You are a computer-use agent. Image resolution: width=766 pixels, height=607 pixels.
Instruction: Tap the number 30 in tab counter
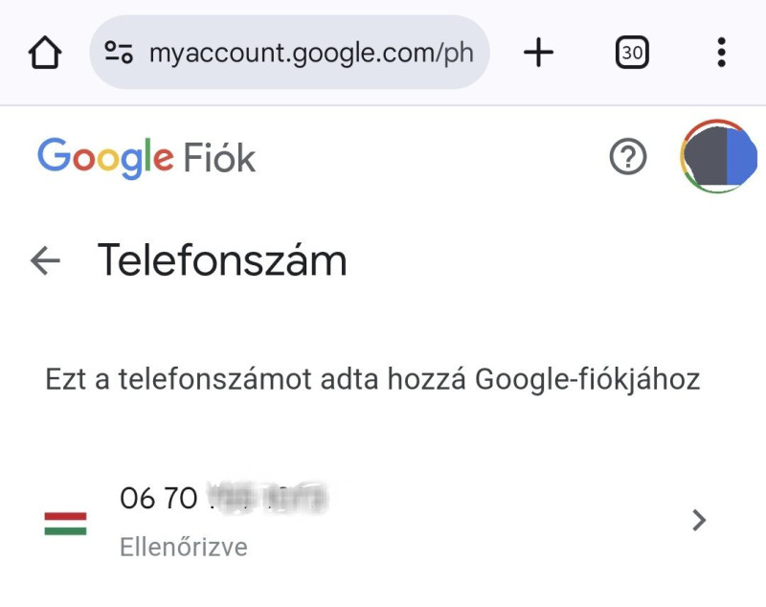pos(632,54)
